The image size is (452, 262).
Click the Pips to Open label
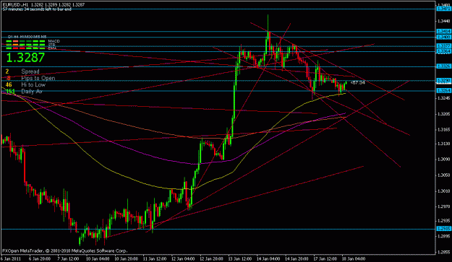(38, 78)
